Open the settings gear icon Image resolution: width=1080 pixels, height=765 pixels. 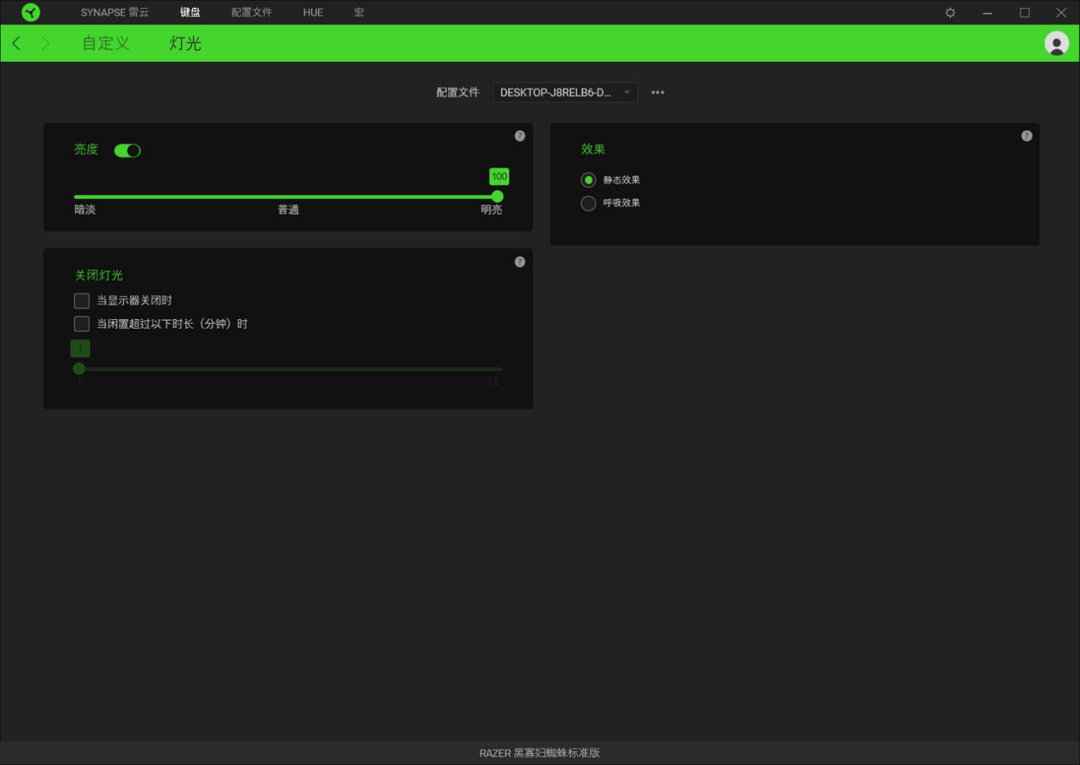[951, 13]
